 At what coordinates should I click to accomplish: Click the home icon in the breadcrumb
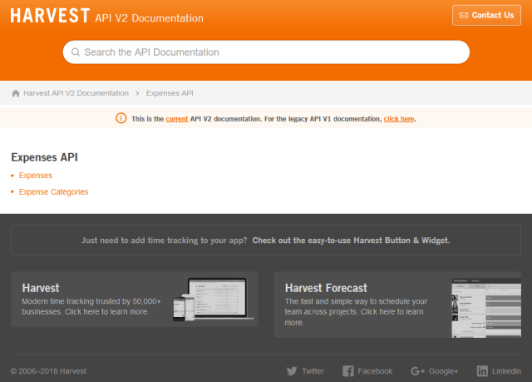(x=16, y=93)
